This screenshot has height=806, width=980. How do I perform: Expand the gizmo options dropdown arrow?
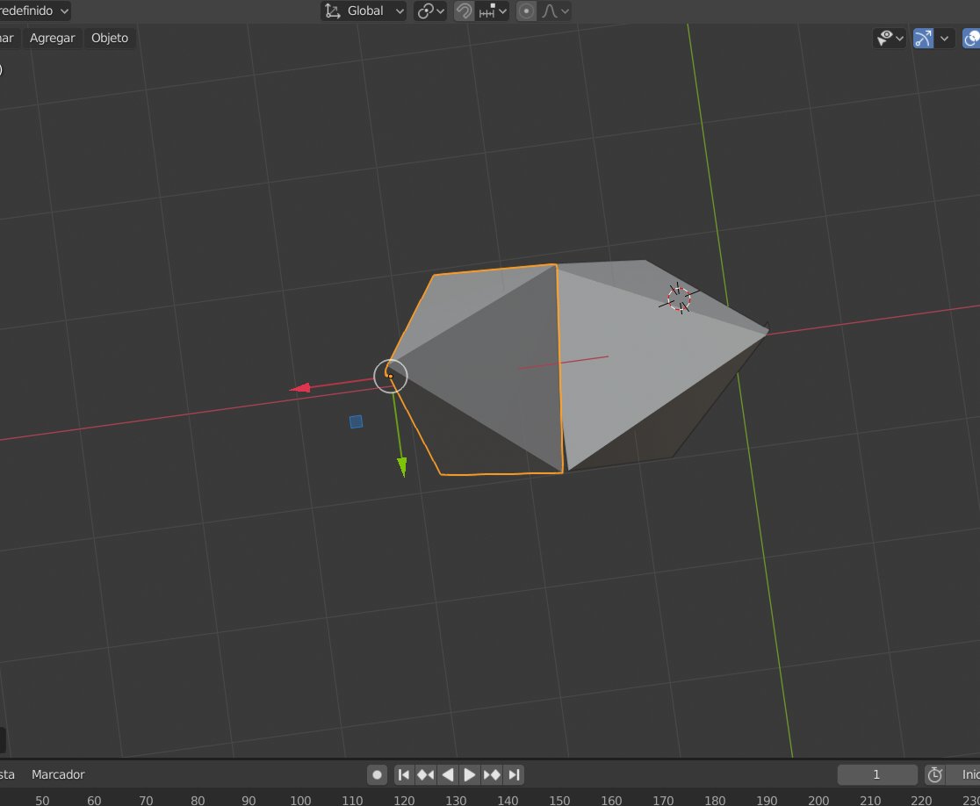(944, 38)
